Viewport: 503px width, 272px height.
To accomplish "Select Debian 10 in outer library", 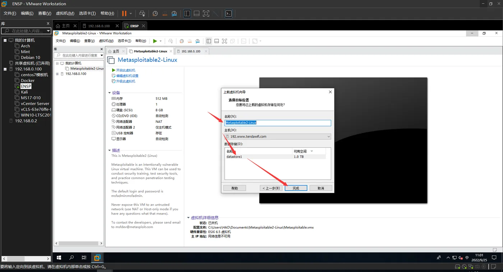I will pos(31,57).
